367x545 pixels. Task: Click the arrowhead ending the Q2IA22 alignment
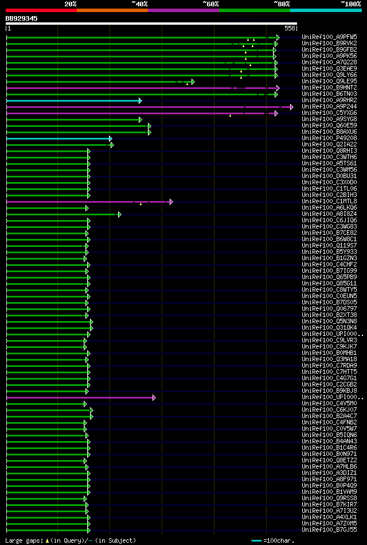(x=112, y=145)
